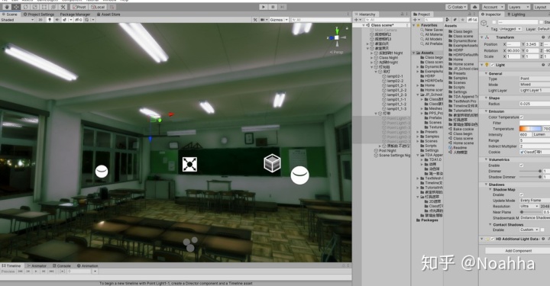
Task: Select Post Night in the Hierarchy
Action: (x=387, y=150)
